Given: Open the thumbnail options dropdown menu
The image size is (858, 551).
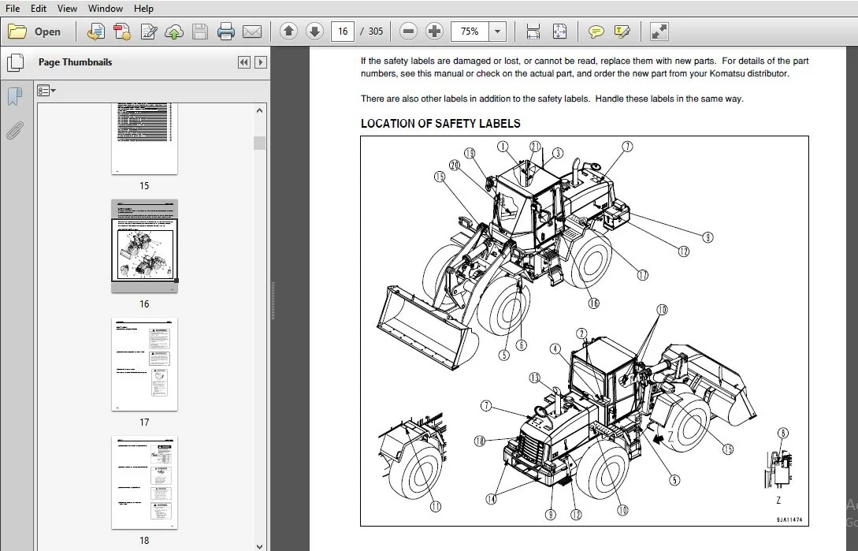Looking at the screenshot, I should point(46,91).
